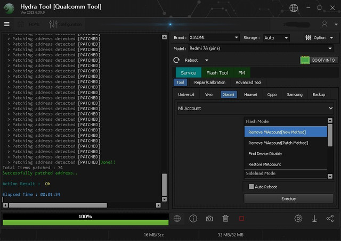Image resolution: width=341 pixels, height=241 pixels.
Task: Click the settings gear icon
Action: pyautogui.click(x=298, y=219)
